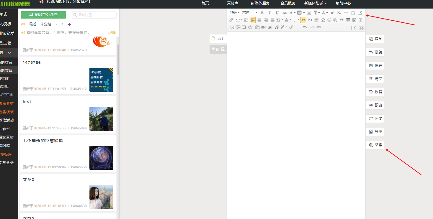Click the blockquote quotation icon
The height and width of the screenshot is (219, 433).
[x=342, y=20]
